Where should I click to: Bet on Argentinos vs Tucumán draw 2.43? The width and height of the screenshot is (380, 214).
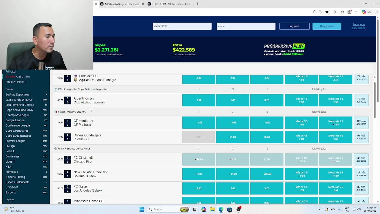point(233,100)
